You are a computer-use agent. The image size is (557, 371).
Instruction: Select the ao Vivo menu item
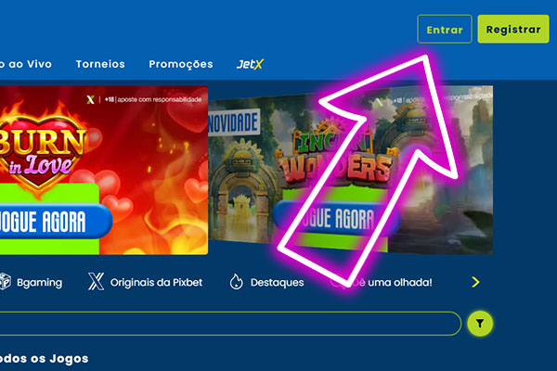[x=26, y=64]
